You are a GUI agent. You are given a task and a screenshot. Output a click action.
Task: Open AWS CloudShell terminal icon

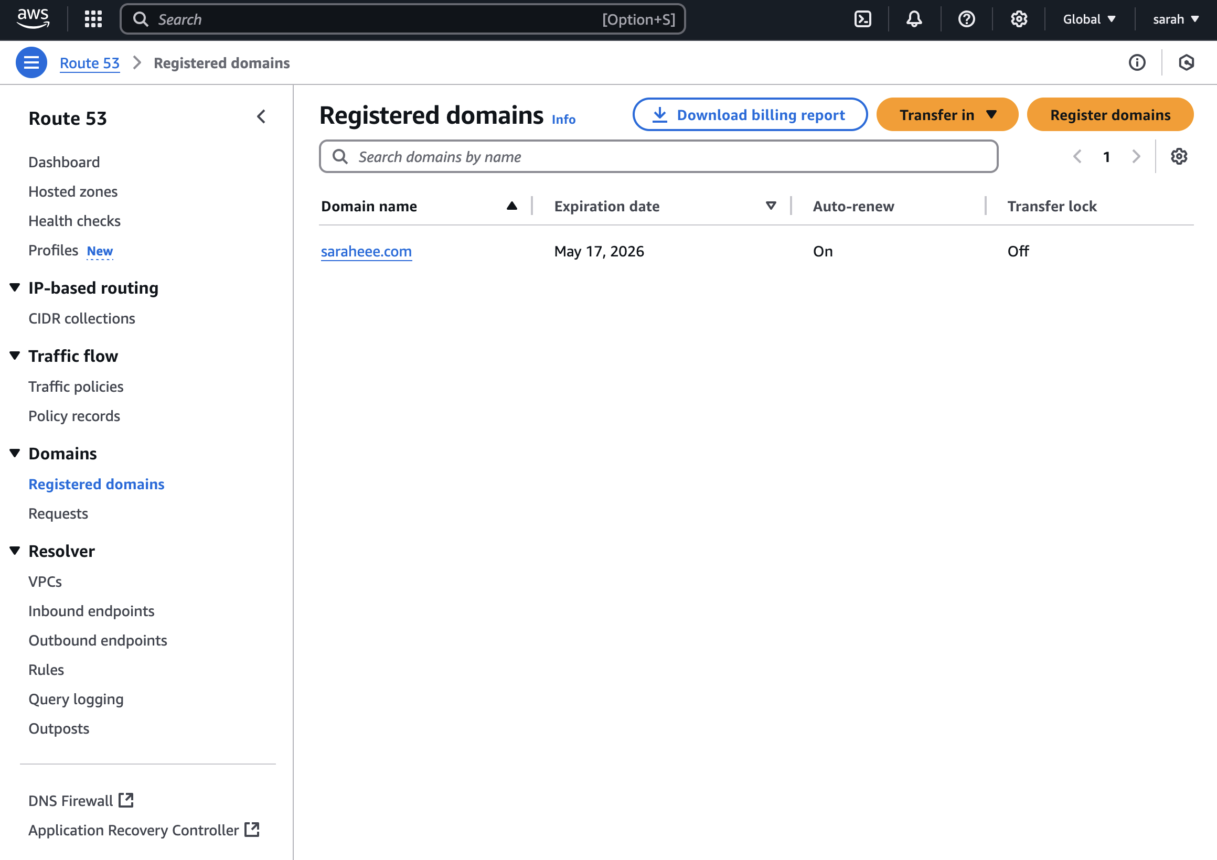862,19
